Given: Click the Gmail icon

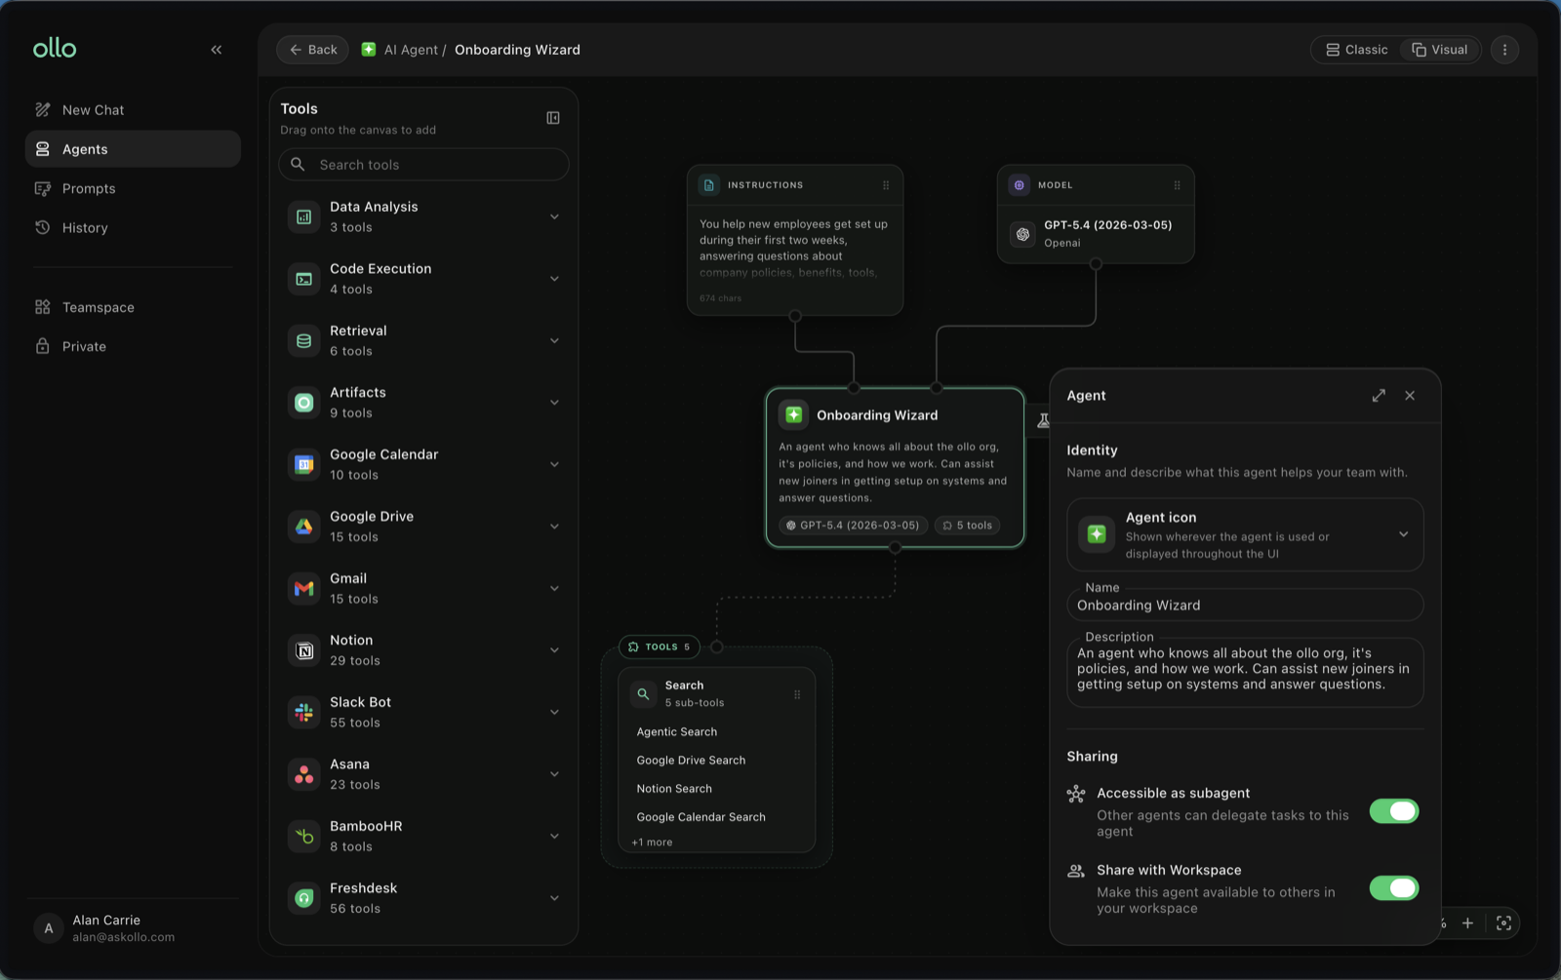Looking at the screenshot, I should 304,588.
